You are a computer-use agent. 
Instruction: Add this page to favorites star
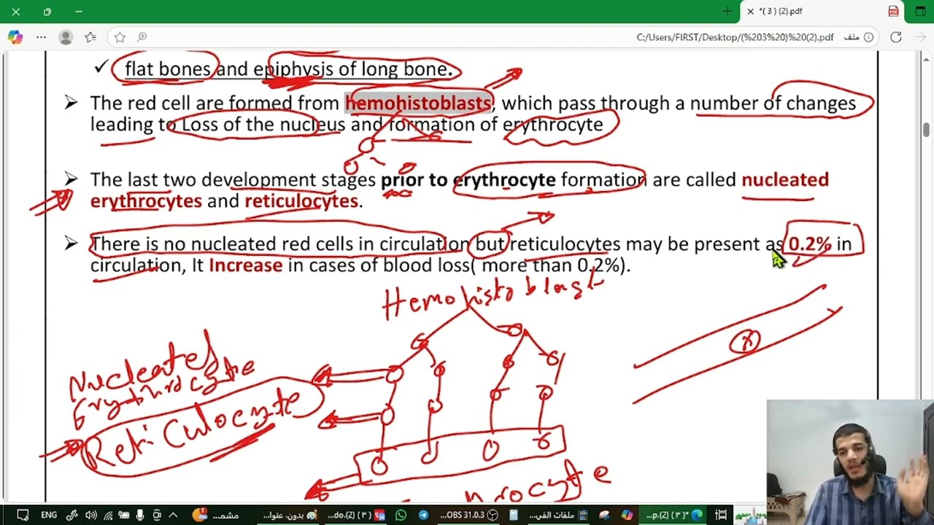(x=120, y=37)
